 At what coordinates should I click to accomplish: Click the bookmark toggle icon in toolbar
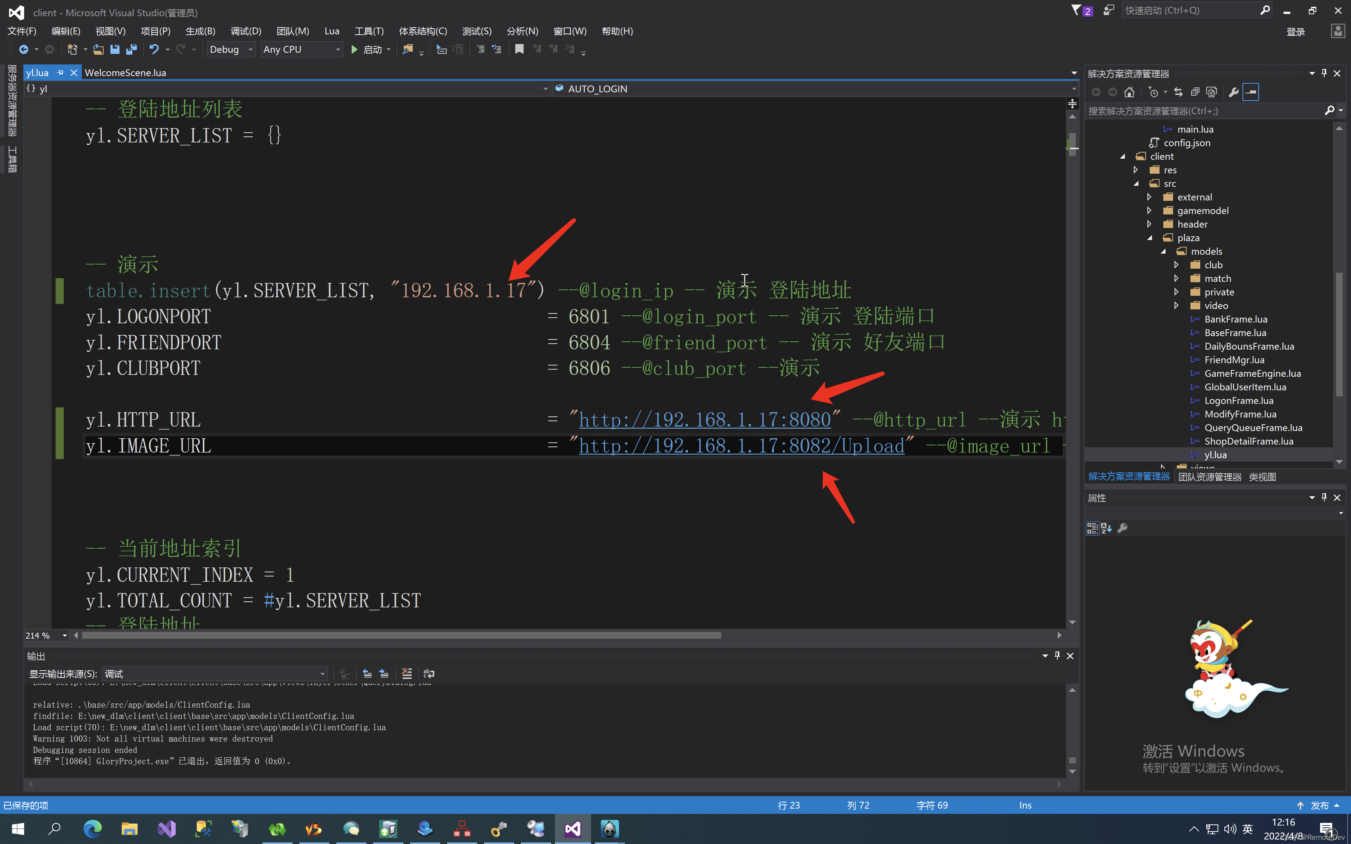pyautogui.click(x=519, y=49)
